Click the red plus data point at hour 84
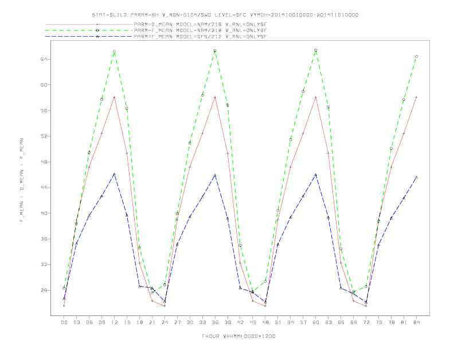This screenshot has height=351, width=454. [416, 97]
